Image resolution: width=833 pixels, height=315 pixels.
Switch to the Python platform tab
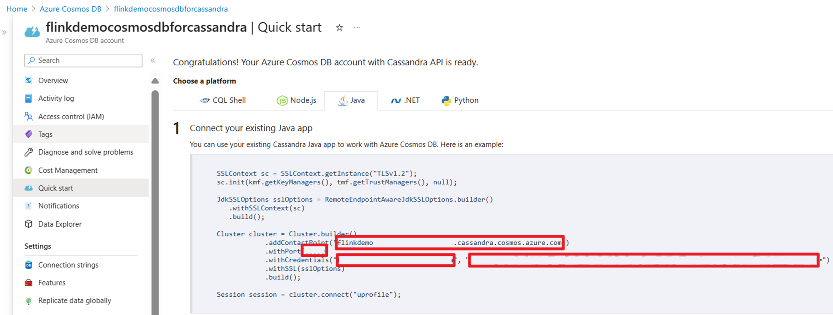coord(460,100)
